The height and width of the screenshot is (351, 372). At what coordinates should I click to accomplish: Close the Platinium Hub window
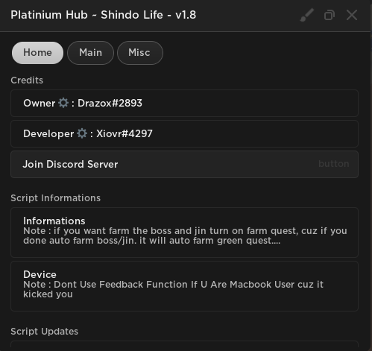352,15
